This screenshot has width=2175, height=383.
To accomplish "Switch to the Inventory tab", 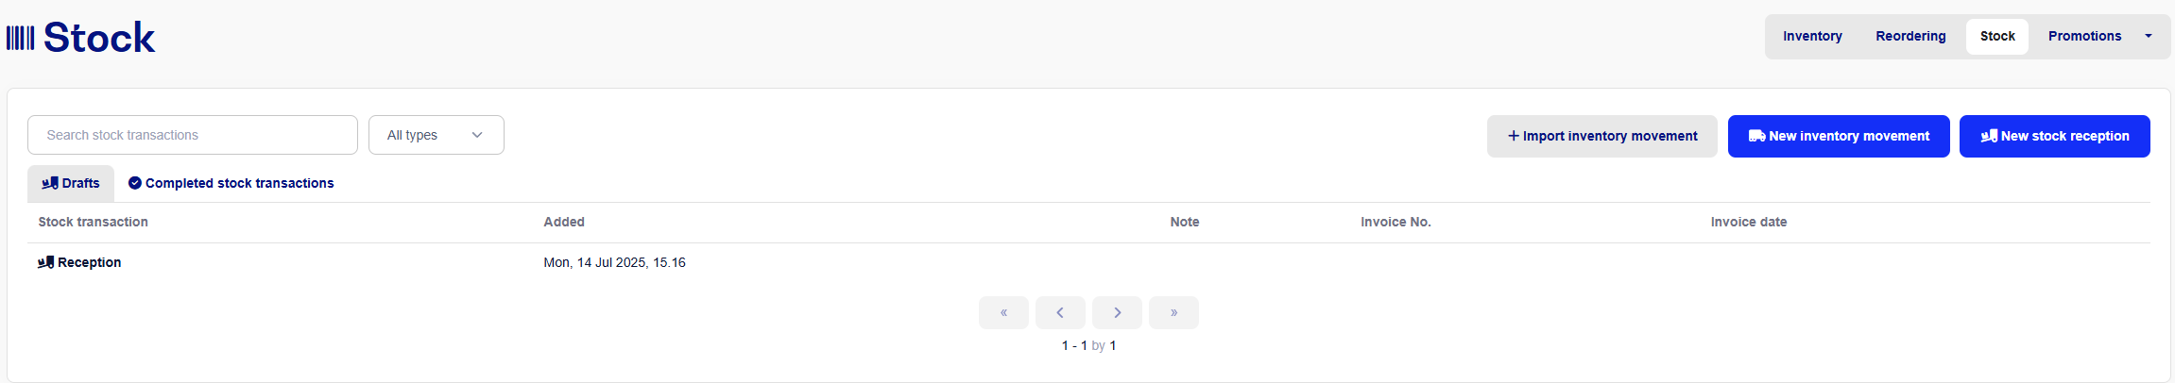I will (1812, 36).
